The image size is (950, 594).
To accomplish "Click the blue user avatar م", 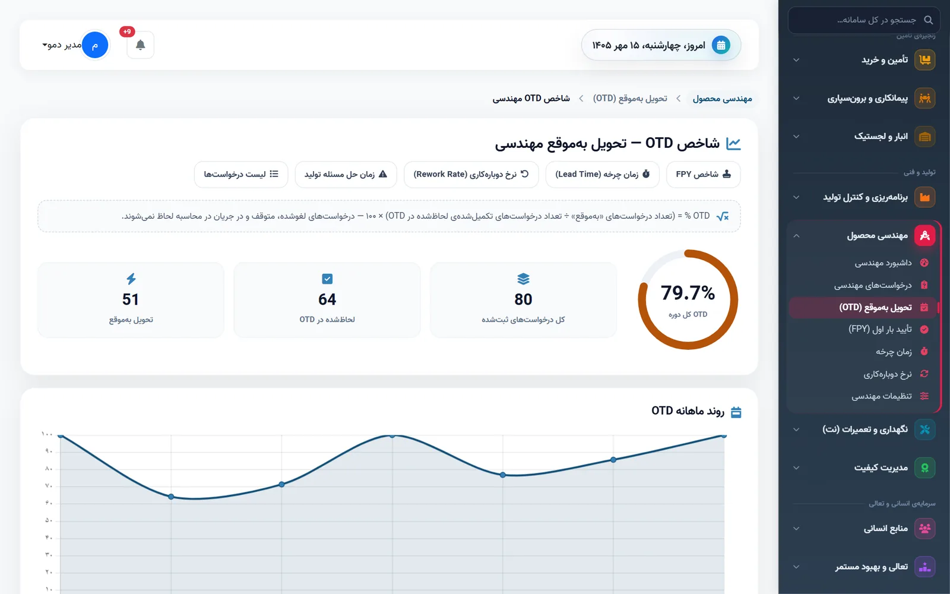I will click(x=95, y=45).
